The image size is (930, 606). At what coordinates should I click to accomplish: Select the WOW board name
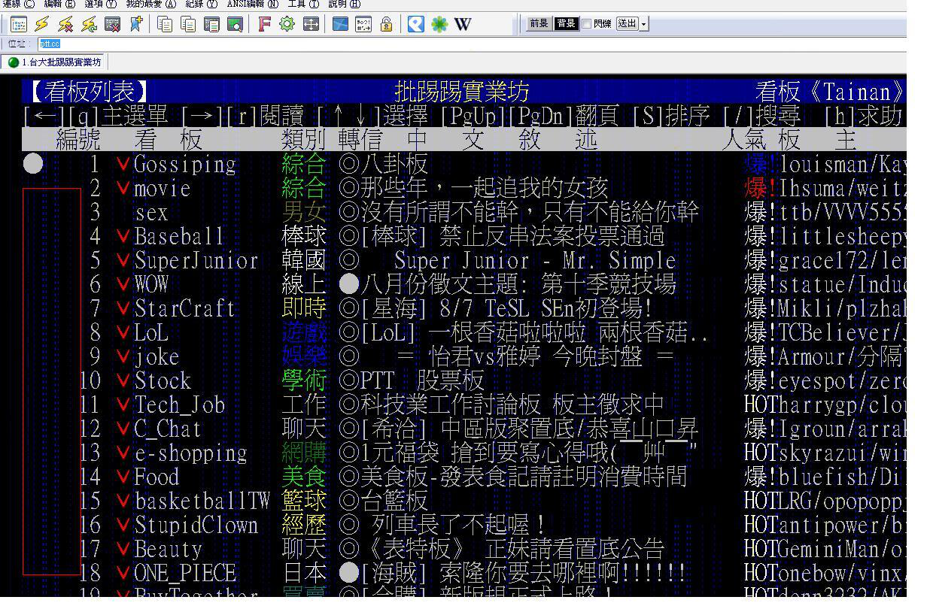[x=151, y=285]
